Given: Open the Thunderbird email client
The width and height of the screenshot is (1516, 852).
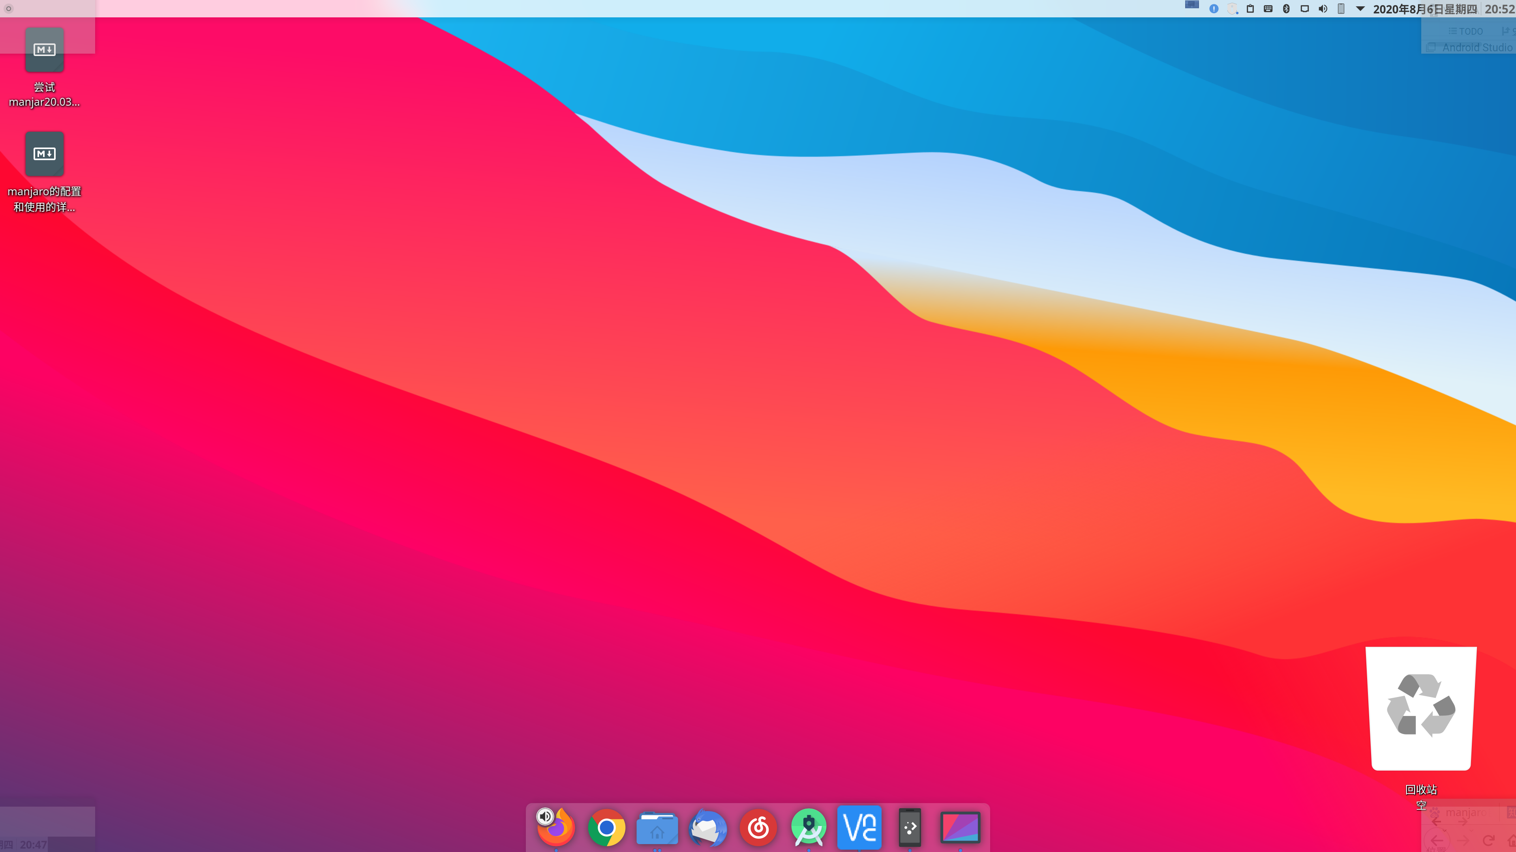Looking at the screenshot, I should (708, 829).
